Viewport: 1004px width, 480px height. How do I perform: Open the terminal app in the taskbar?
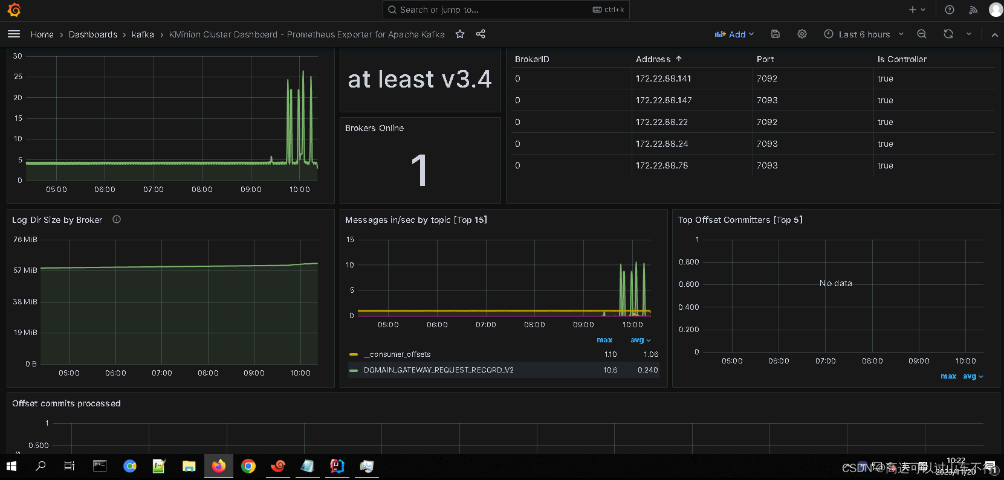[100, 466]
